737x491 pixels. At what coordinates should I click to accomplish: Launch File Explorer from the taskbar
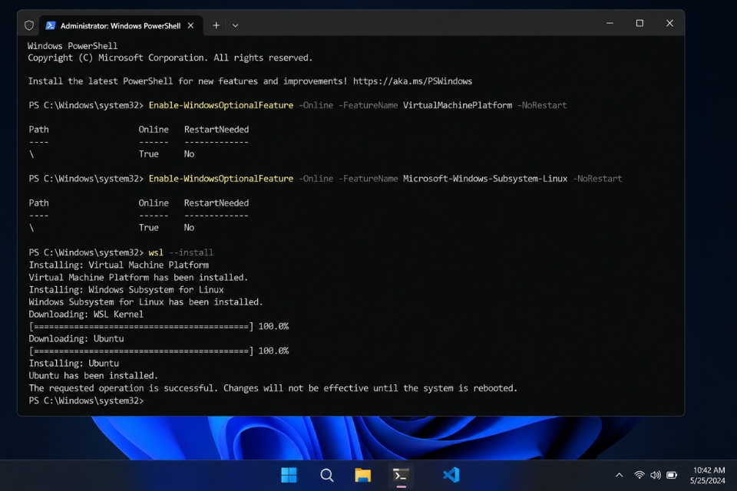click(363, 475)
